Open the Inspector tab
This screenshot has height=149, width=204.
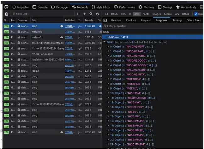click(20, 7)
